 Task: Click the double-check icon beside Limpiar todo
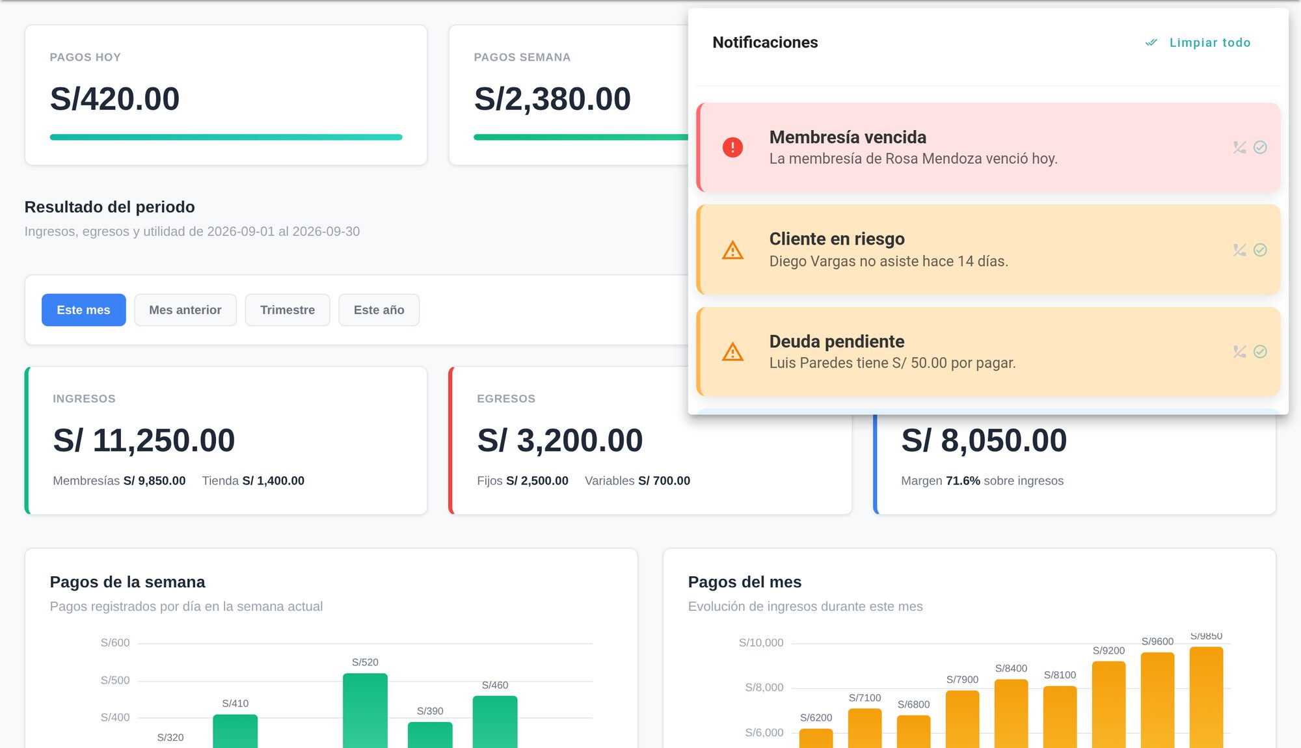tap(1151, 43)
